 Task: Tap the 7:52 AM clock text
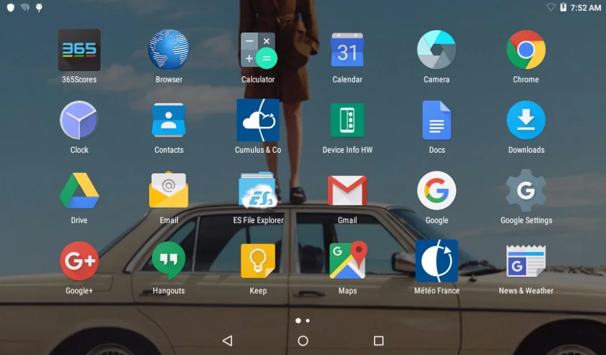click(585, 8)
